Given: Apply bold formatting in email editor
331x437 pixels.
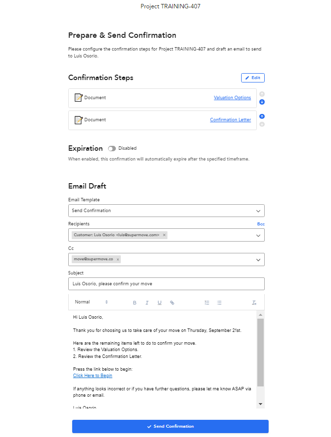Looking at the screenshot, I should point(135,302).
